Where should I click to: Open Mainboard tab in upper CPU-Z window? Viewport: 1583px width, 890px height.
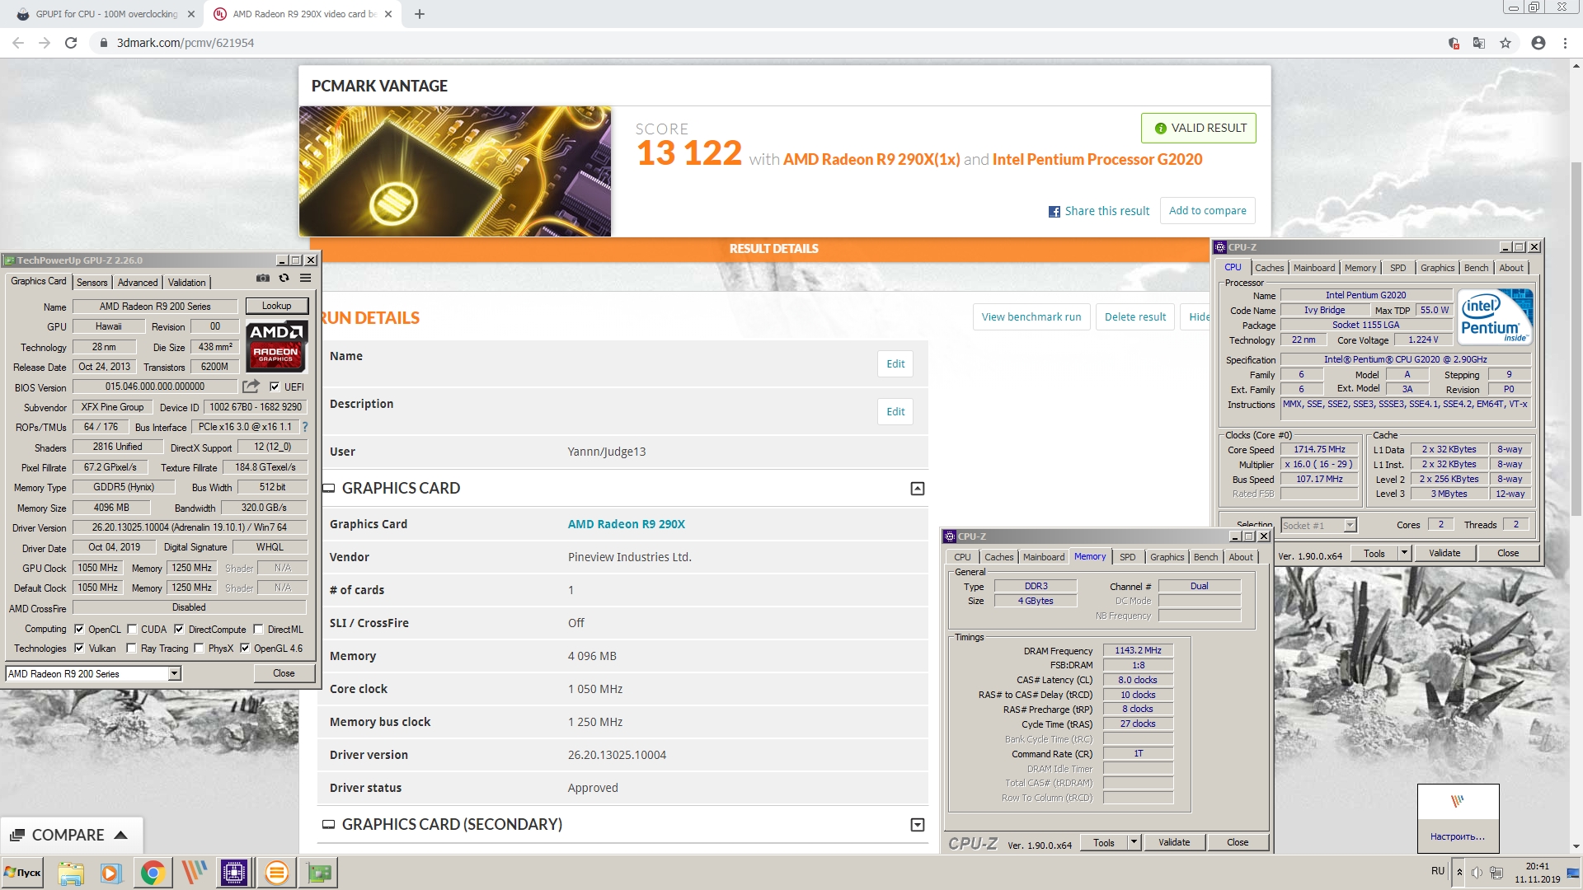[x=1313, y=268]
